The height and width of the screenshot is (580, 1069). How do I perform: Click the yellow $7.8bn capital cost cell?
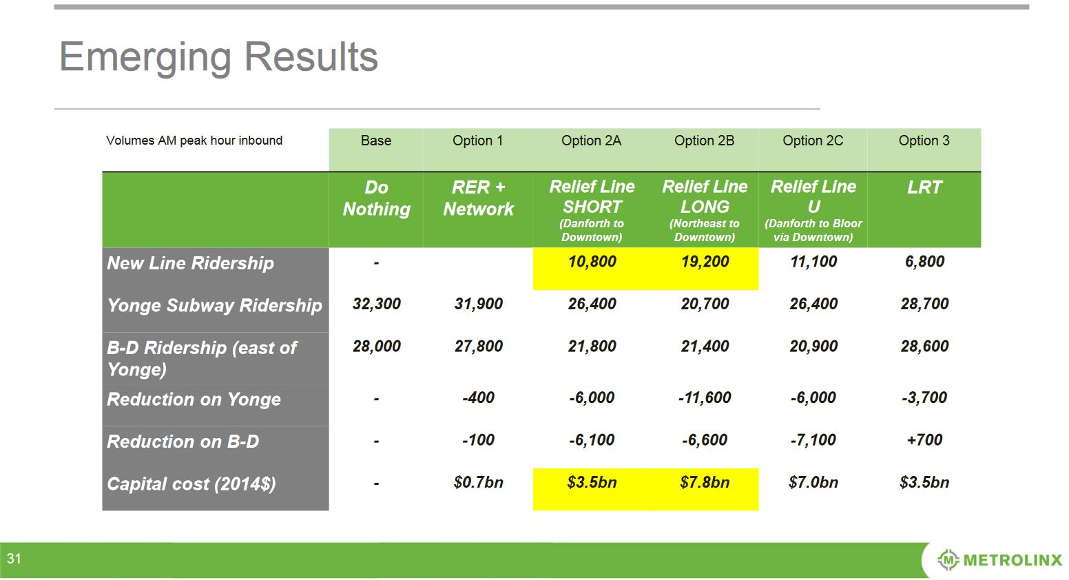[704, 482]
